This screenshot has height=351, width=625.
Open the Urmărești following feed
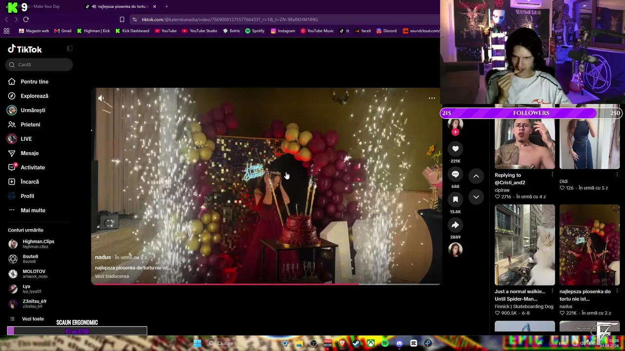click(26, 110)
